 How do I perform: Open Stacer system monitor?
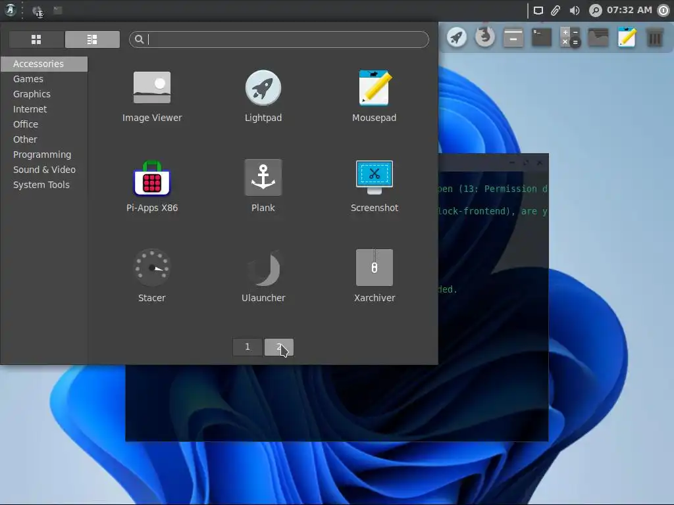coord(152,276)
